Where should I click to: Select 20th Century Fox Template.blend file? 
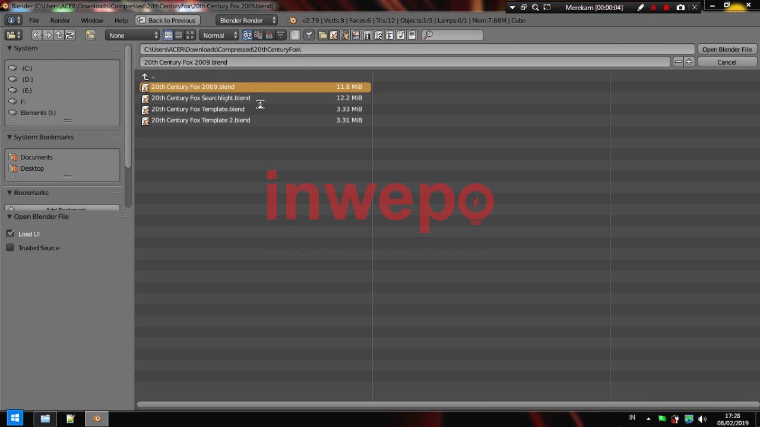[255, 109]
